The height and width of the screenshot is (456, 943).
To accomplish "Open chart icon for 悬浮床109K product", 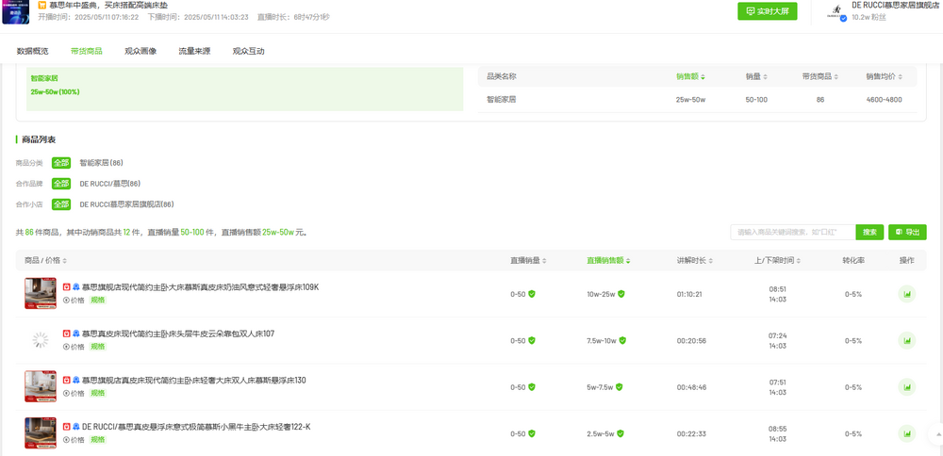I will (x=906, y=294).
